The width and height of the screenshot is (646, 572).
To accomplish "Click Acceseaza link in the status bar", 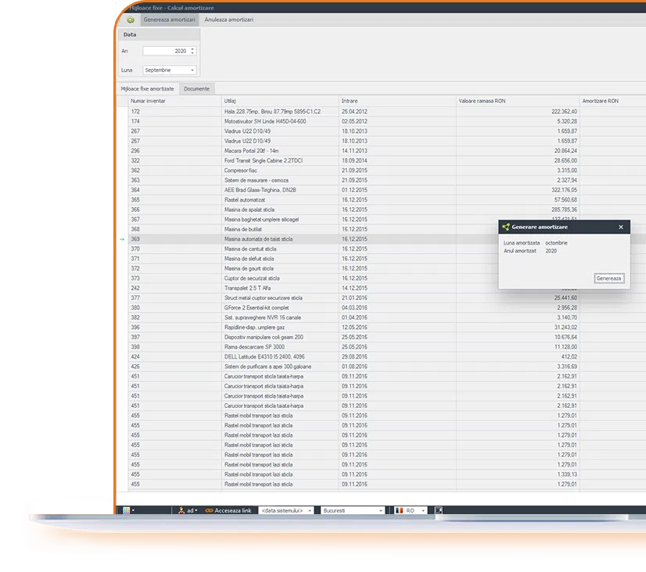I will click(x=232, y=510).
